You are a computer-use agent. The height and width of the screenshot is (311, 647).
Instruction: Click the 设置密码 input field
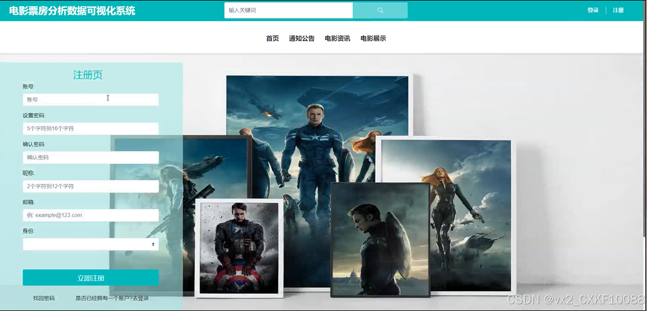[91, 128]
